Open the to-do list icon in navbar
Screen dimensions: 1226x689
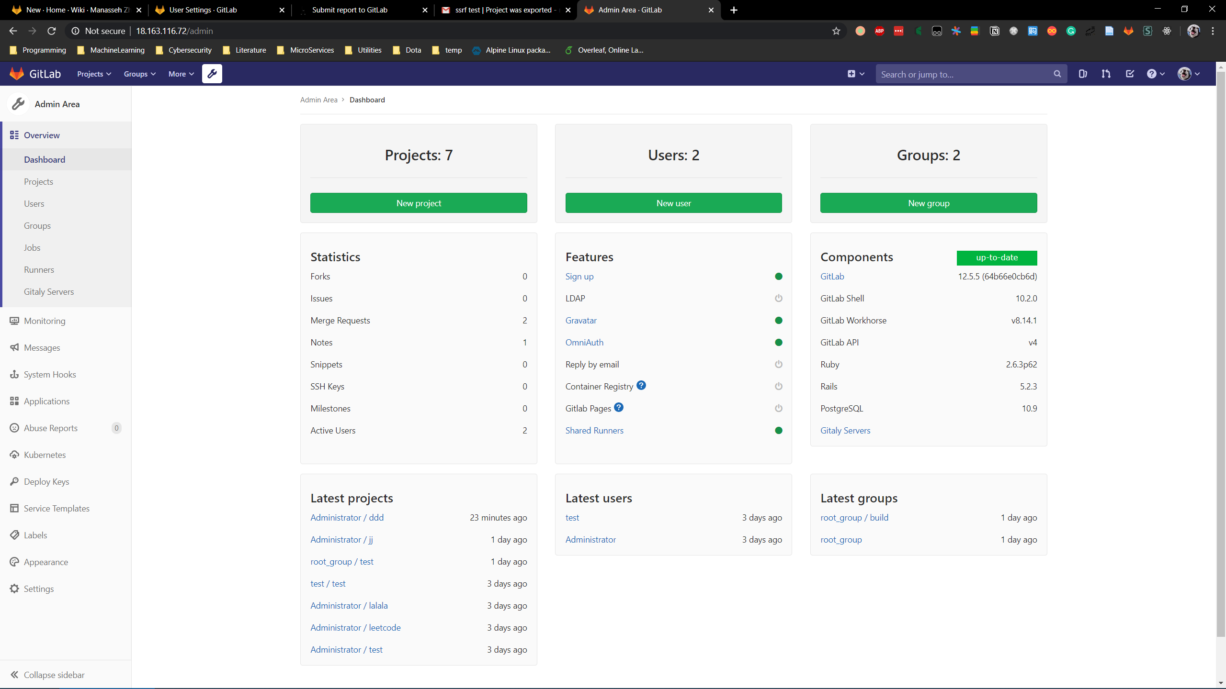[x=1130, y=74]
